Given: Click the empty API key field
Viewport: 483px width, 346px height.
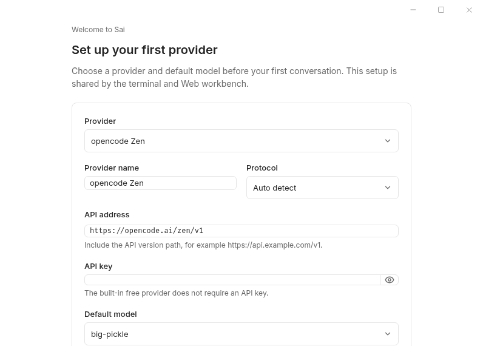Looking at the screenshot, I should [x=232, y=280].
